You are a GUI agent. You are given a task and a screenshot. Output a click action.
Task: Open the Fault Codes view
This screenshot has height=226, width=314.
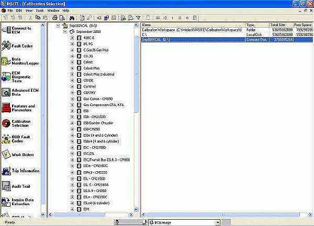(x=17, y=46)
